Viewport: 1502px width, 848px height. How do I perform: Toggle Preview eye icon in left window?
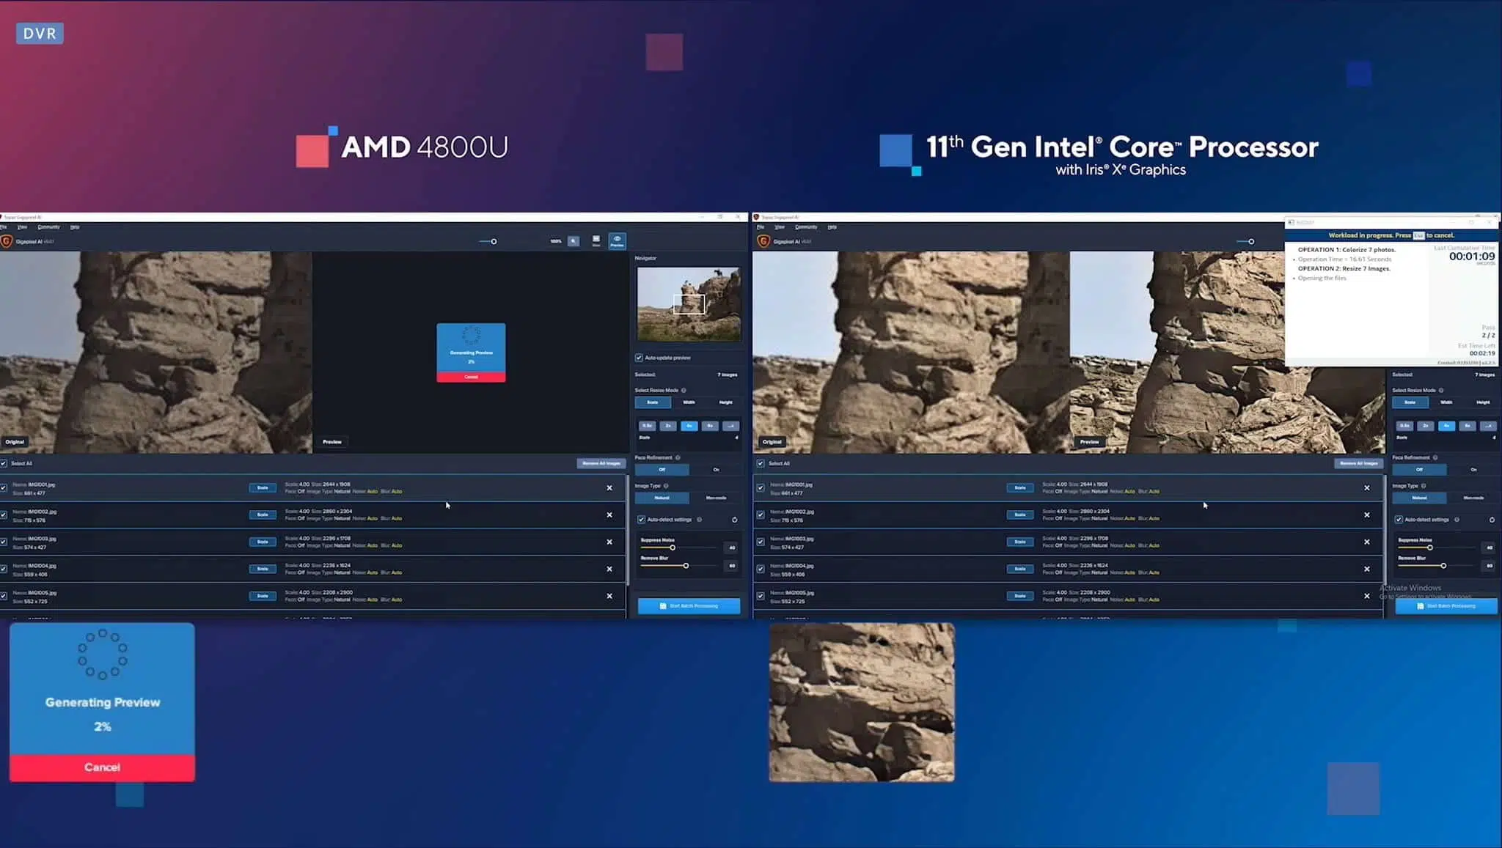pyautogui.click(x=618, y=240)
